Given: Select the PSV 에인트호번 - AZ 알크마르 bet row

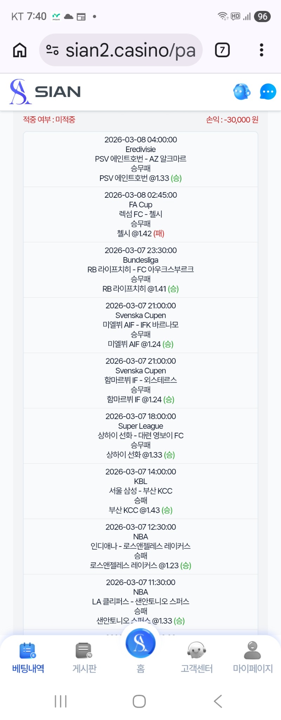Looking at the screenshot, I should tap(140, 159).
